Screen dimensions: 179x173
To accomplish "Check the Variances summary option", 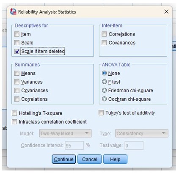I will [17, 82].
